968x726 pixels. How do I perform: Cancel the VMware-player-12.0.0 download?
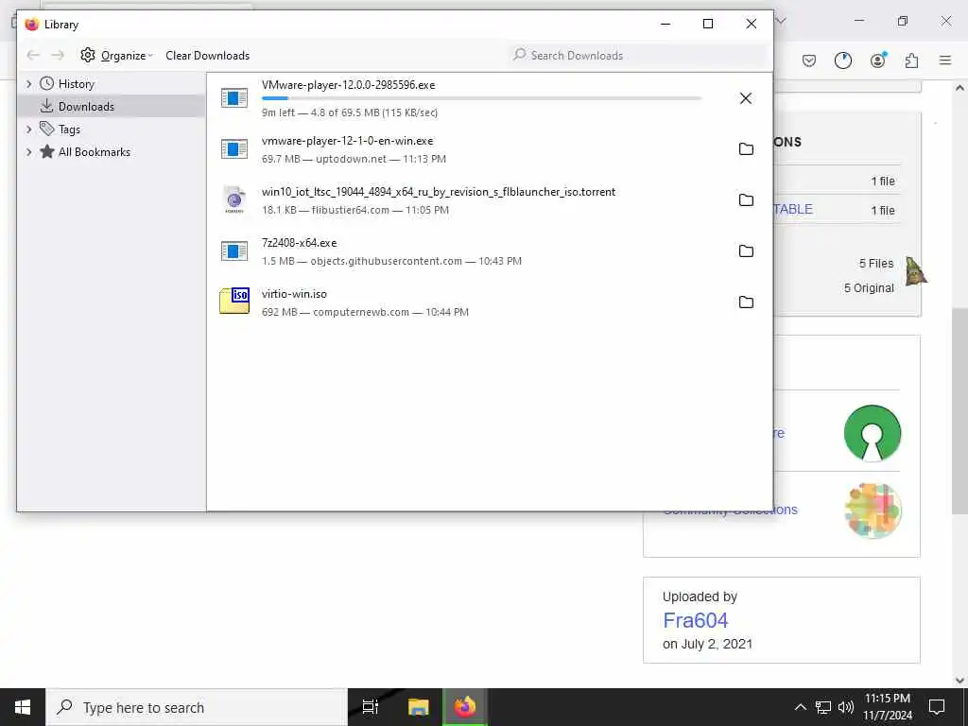point(745,98)
